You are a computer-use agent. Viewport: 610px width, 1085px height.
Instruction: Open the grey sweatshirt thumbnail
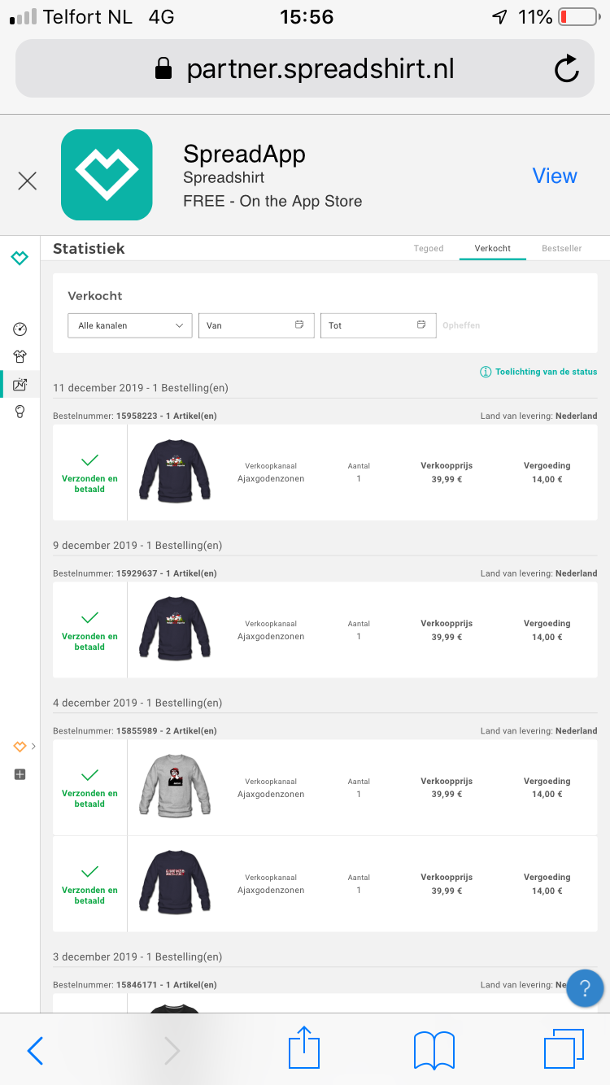click(174, 787)
